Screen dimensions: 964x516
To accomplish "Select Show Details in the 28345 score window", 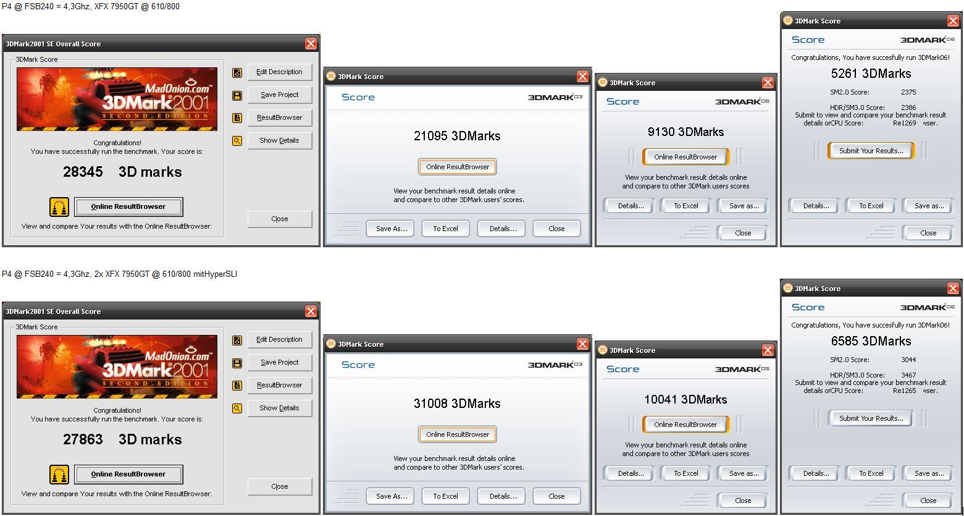I will click(x=280, y=140).
